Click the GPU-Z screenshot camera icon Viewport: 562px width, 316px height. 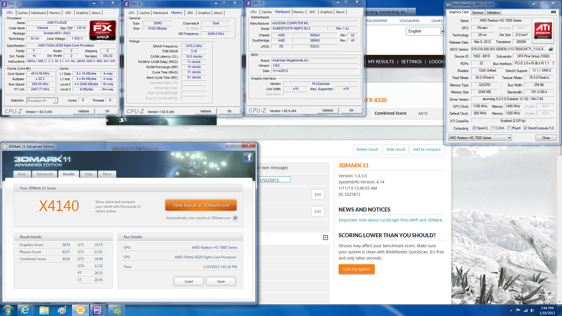pos(553,12)
